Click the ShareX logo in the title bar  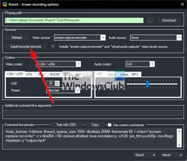4,4
